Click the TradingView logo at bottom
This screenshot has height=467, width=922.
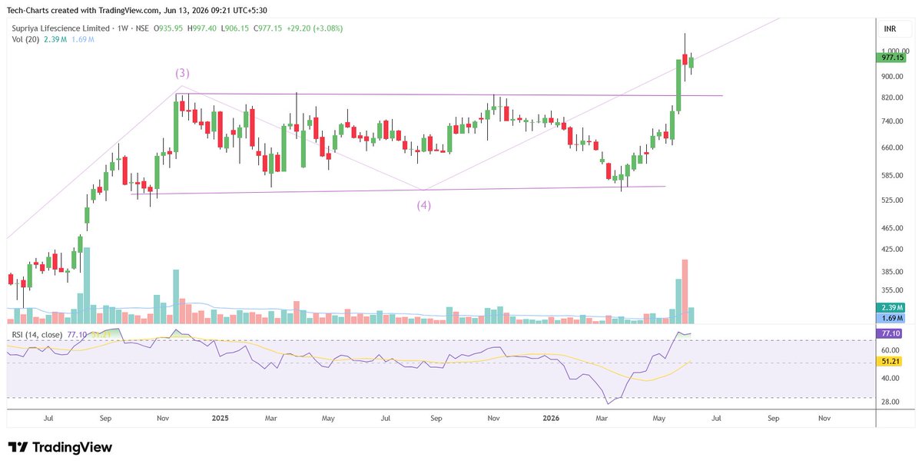click(x=60, y=448)
